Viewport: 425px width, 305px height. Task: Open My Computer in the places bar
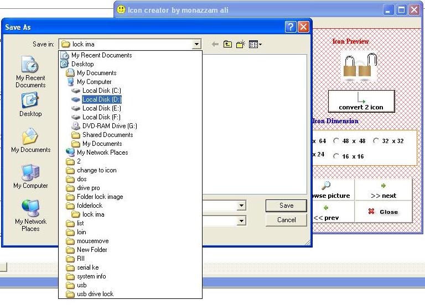(x=30, y=176)
